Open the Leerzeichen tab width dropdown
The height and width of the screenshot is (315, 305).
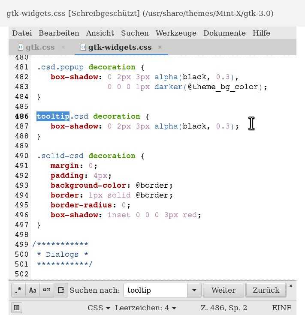click(x=145, y=308)
